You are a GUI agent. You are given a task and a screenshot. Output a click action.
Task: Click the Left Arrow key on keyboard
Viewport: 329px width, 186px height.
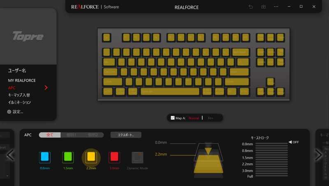pyautogui.click(x=261, y=91)
